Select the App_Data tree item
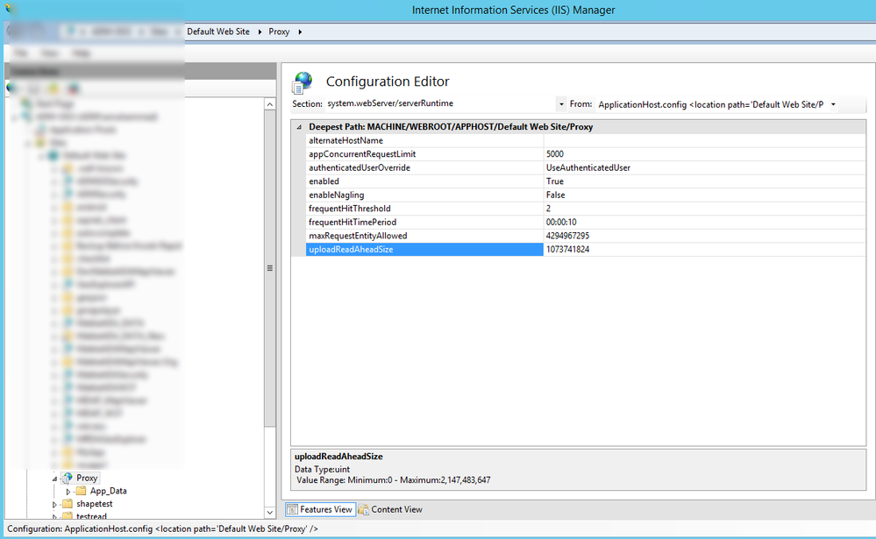 109,491
